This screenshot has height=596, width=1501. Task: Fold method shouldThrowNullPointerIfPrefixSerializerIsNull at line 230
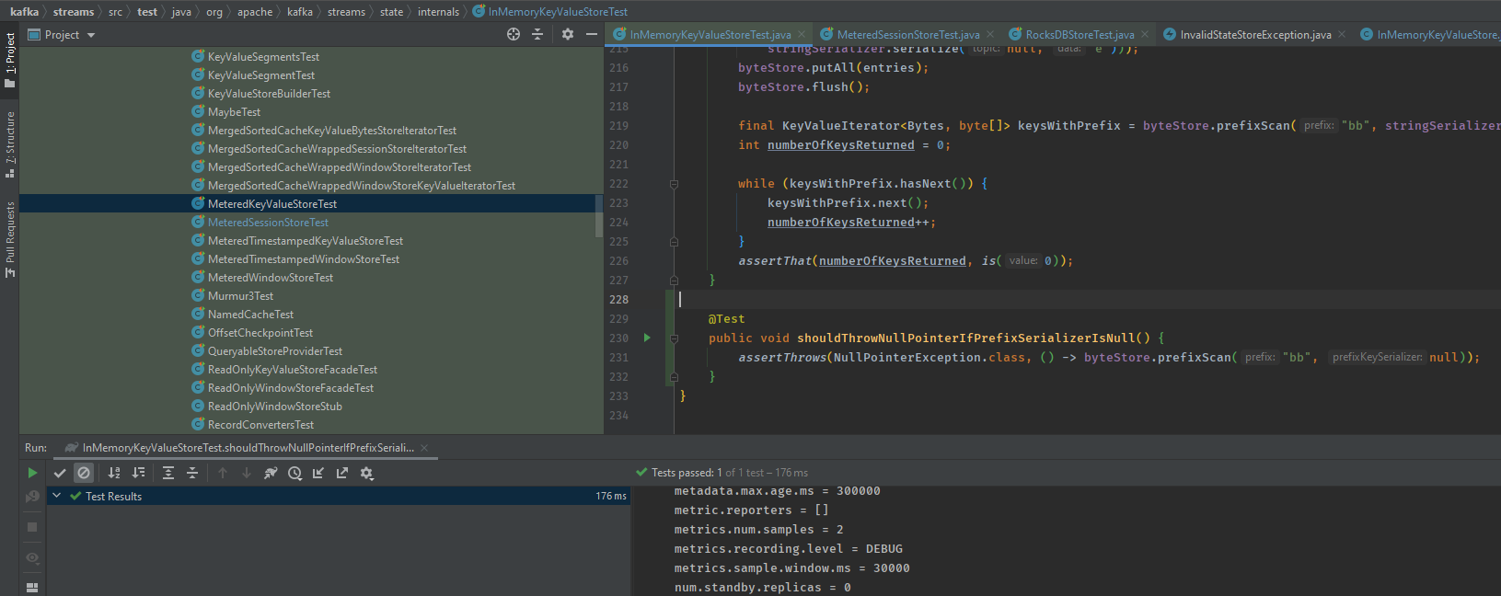tap(674, 338)
